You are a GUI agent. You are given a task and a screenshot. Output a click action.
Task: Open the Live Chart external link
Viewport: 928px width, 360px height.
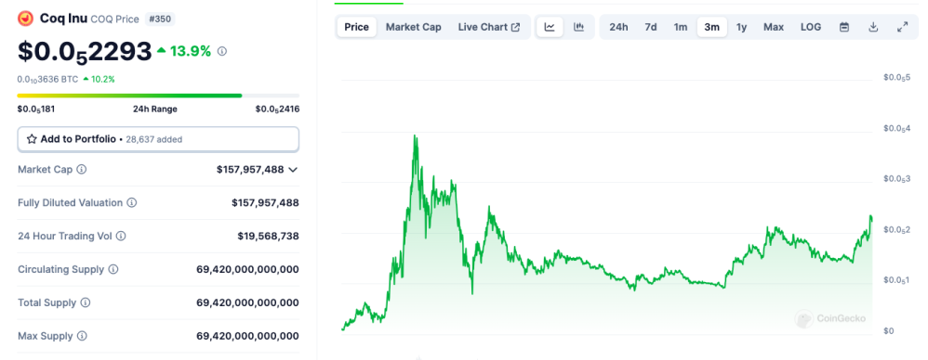(x=489, y=27)
